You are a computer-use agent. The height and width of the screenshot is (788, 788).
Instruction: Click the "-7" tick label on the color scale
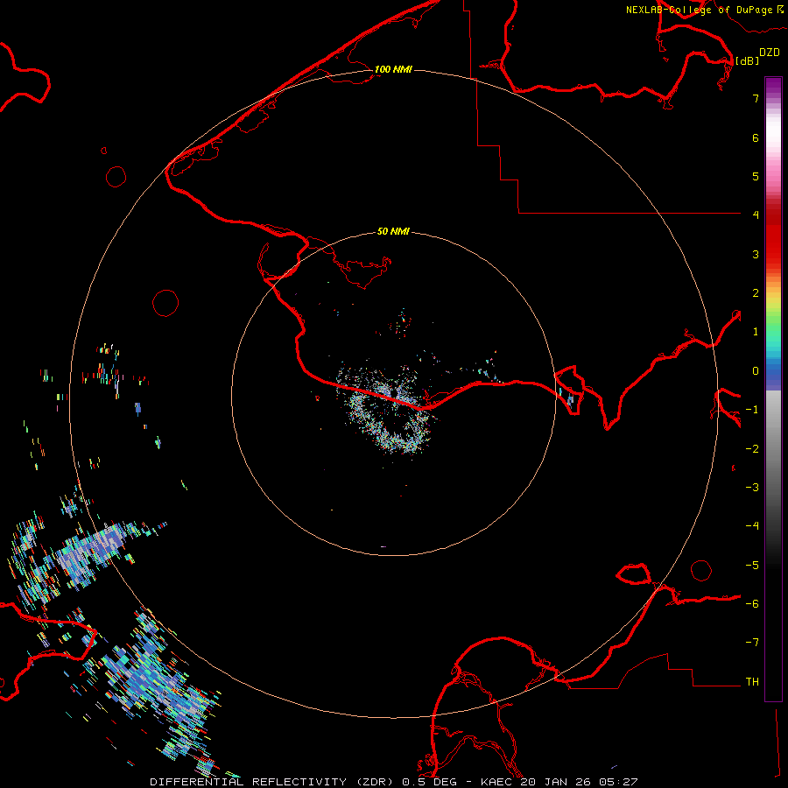click(x=752, y=643)
